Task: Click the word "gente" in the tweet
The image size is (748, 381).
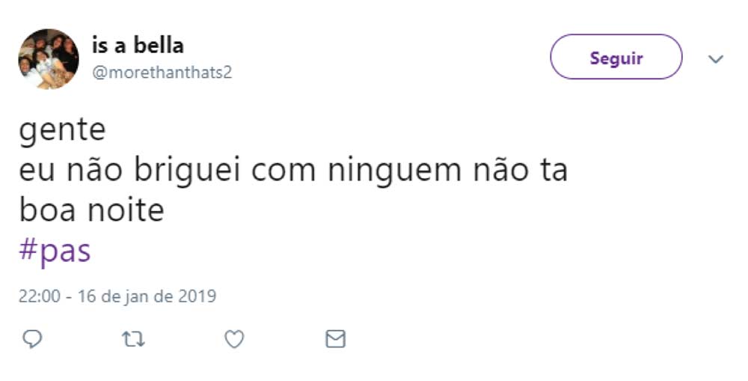Action: (62, 132)
